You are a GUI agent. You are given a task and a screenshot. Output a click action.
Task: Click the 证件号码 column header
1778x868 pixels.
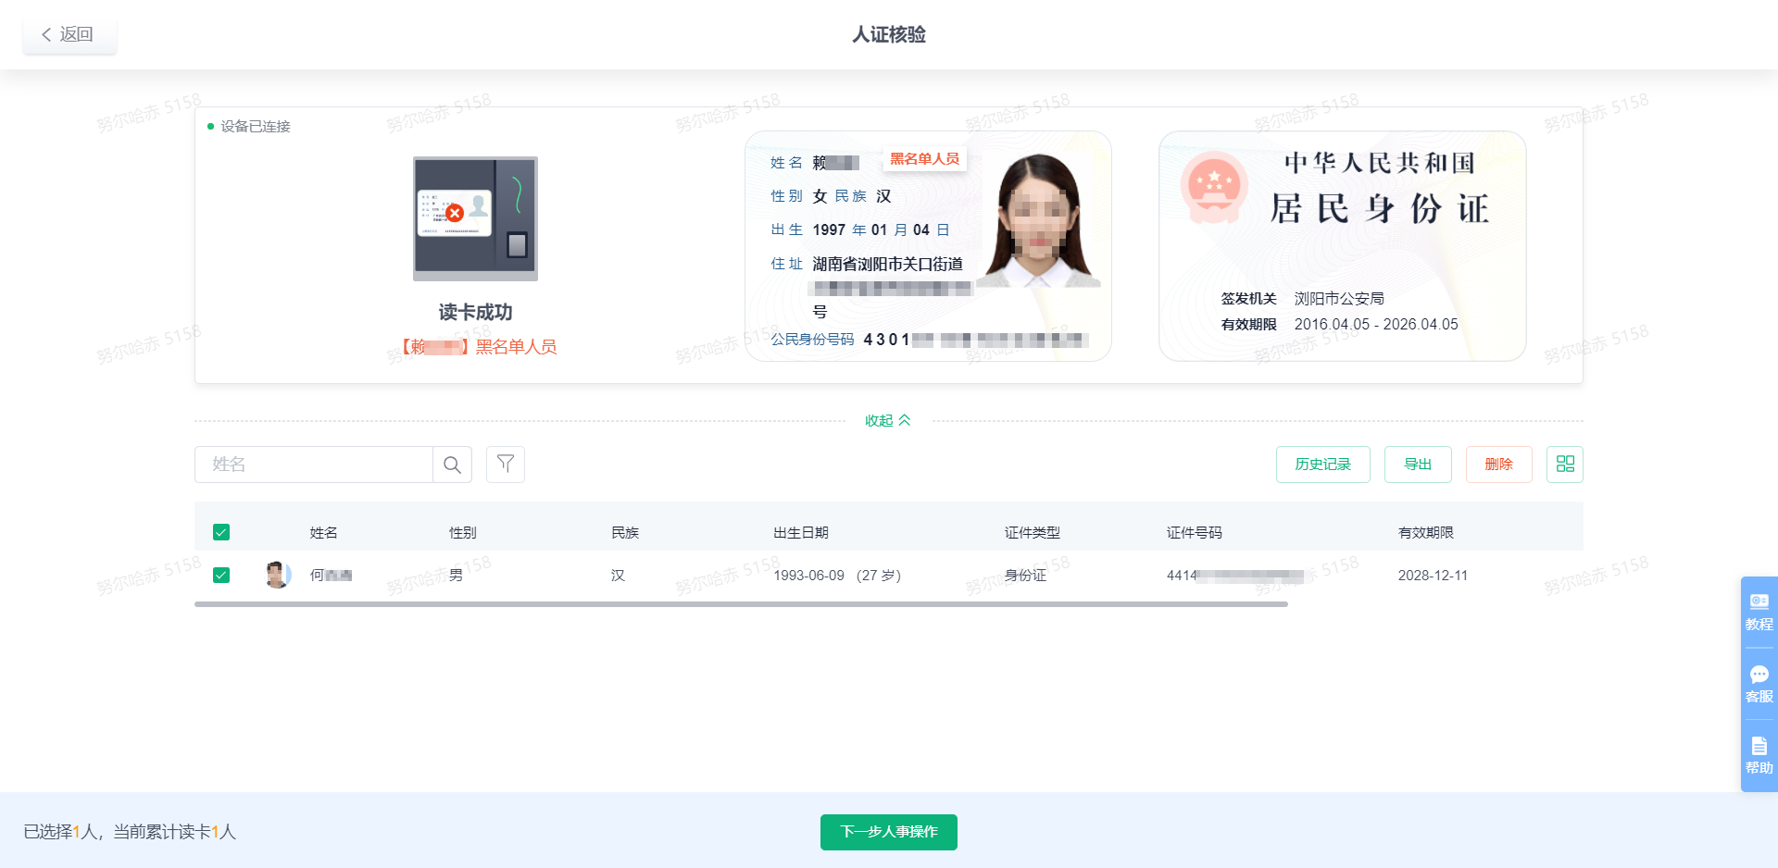click(x=1195, y=532)
